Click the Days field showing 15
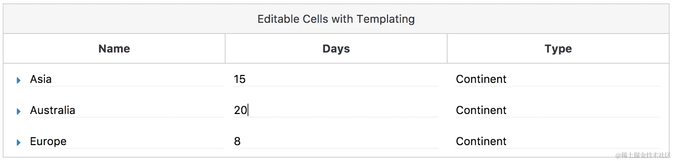 [x=335, y=79]
